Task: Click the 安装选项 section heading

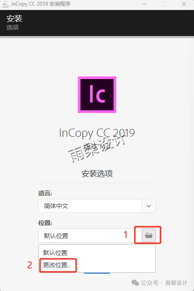Action: [97, 174]
